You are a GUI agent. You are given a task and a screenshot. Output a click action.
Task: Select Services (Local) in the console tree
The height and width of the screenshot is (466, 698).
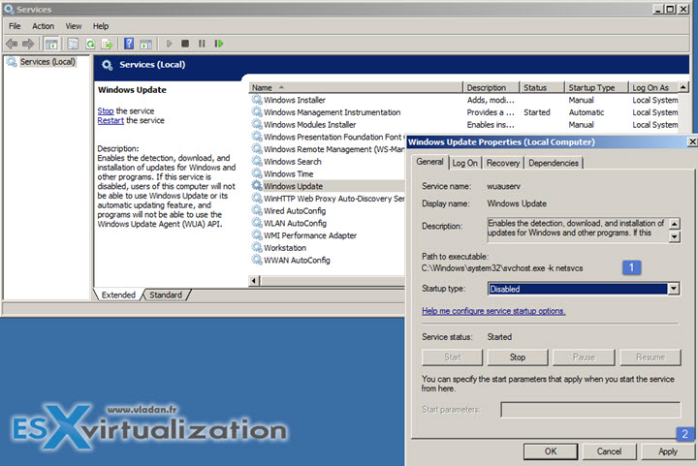click(48, 62)
